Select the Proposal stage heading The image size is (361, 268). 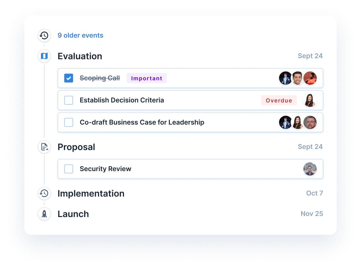point(76,147)
